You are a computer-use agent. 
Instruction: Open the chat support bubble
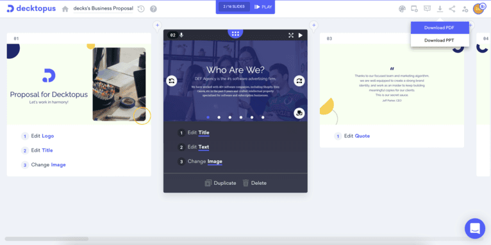coord(475,228)
